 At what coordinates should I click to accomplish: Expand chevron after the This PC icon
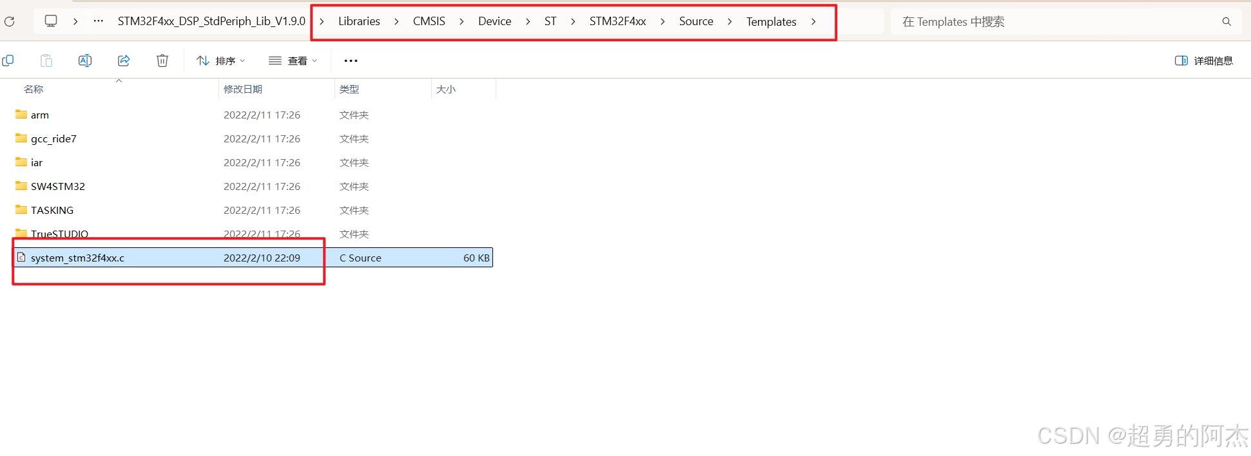pyautogui.click(x=75, y=21)
